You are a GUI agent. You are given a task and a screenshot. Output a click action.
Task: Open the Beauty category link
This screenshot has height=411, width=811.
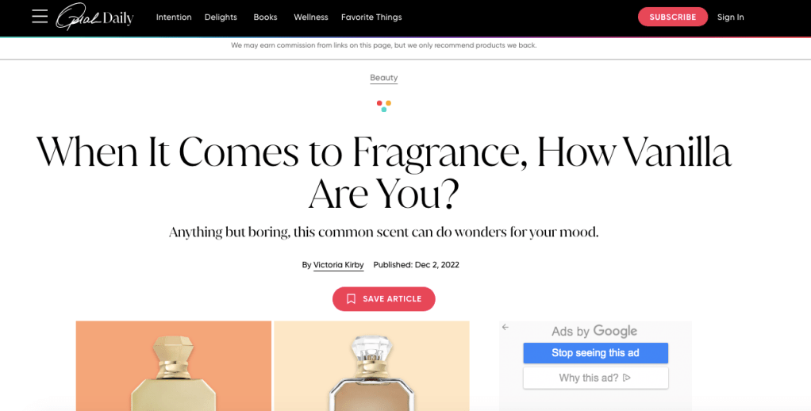(384, 78)
